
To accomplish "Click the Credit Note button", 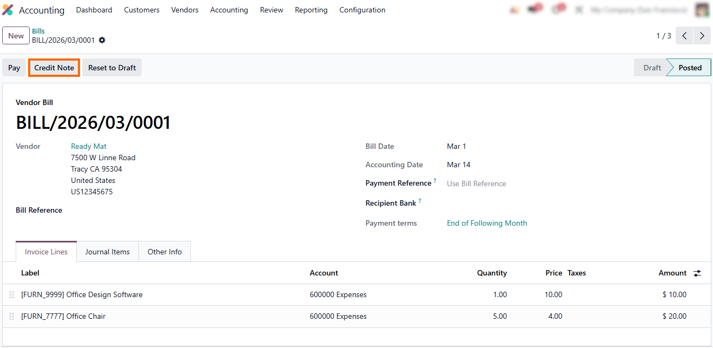I will point(54,68).
